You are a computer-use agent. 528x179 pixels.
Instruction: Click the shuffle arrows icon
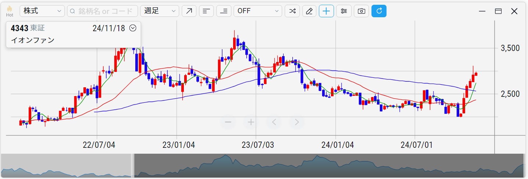(292, 11)
